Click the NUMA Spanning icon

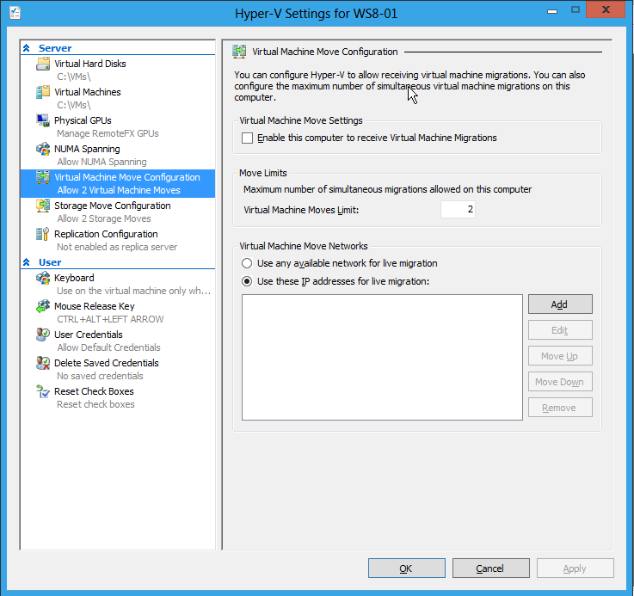pyautogui.click(x=43, y=149)
